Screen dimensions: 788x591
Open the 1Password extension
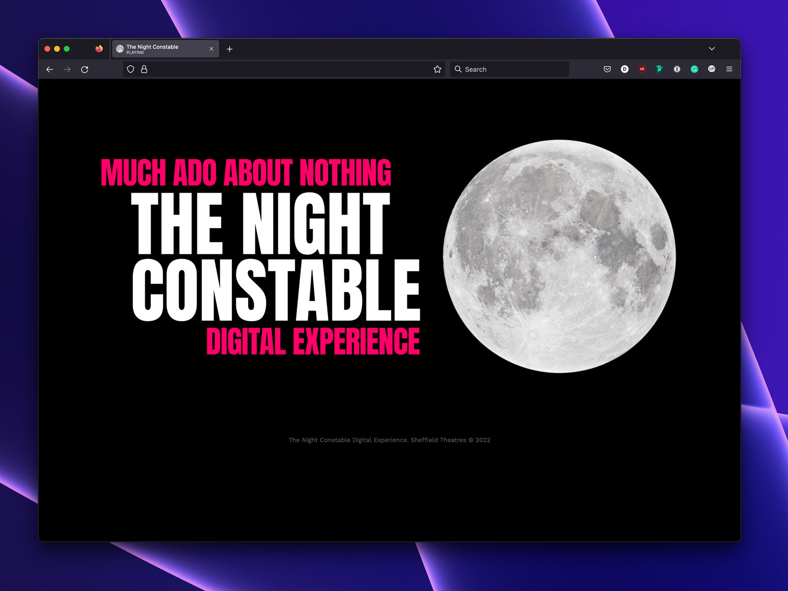[x=677, y=69]
